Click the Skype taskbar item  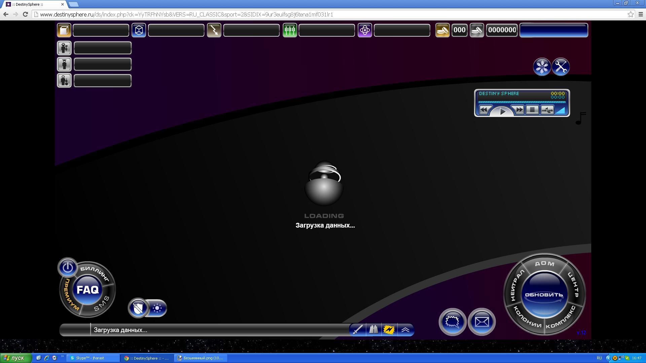tap(93, 358)
